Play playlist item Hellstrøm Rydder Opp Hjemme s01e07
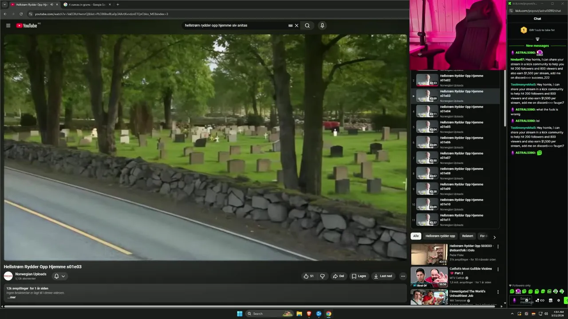Screen dimensions: 568x319 coord(456,158)
